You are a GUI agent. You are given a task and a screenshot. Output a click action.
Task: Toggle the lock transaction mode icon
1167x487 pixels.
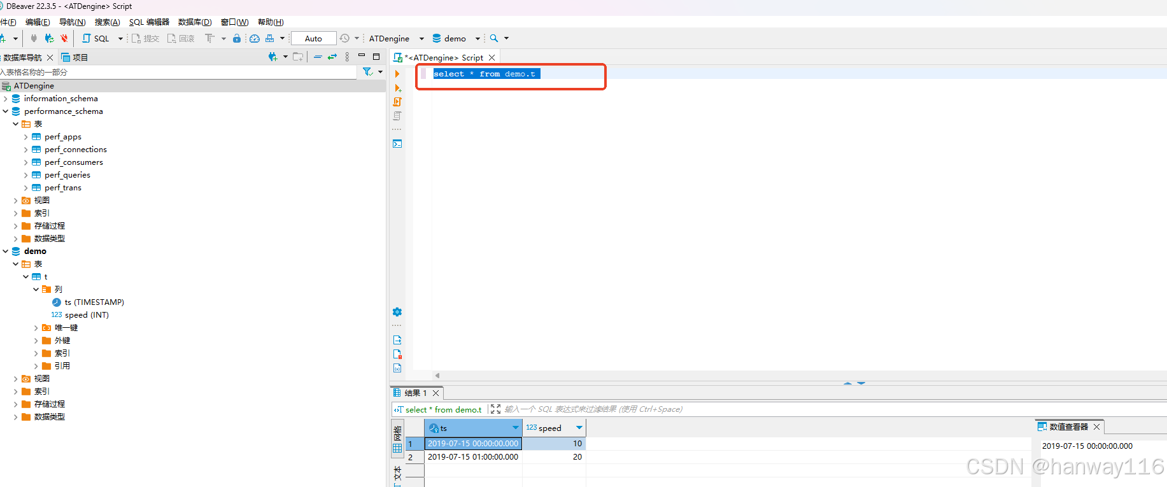[237, 38]
